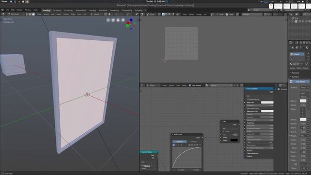Open the UV editor's editor type selector
Image resolution: width=311 pixels, height=175 pixels.
[x=142, y=14]
